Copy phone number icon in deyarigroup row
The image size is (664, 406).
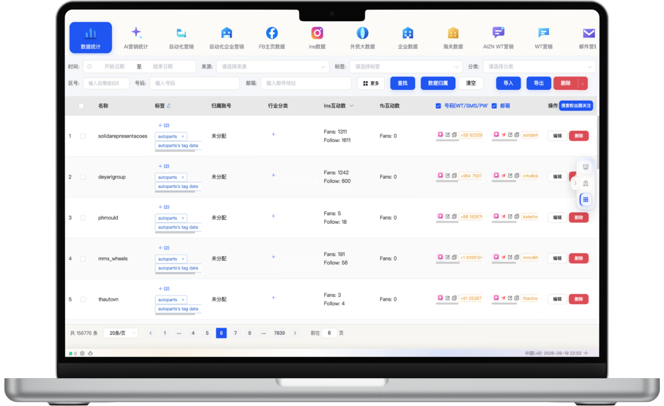point(454,176)
